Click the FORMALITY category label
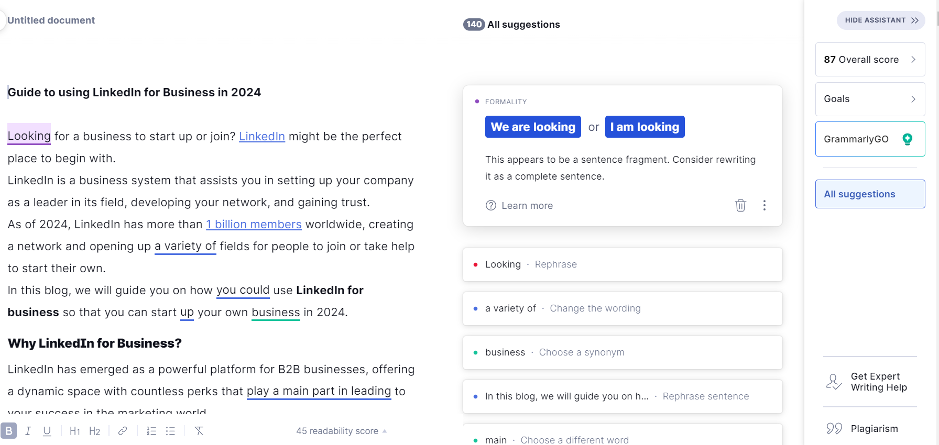The image size is (939, 445). pos(506,102)
